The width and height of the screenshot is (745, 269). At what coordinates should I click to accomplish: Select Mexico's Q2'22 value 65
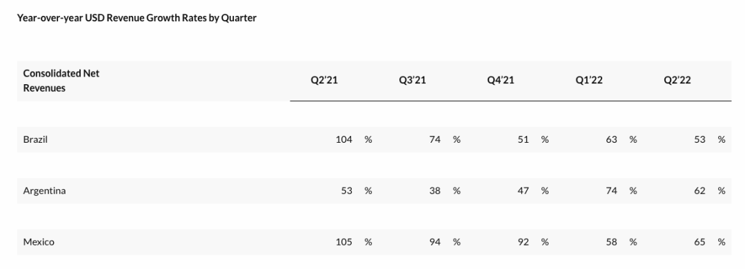point(700,242)
